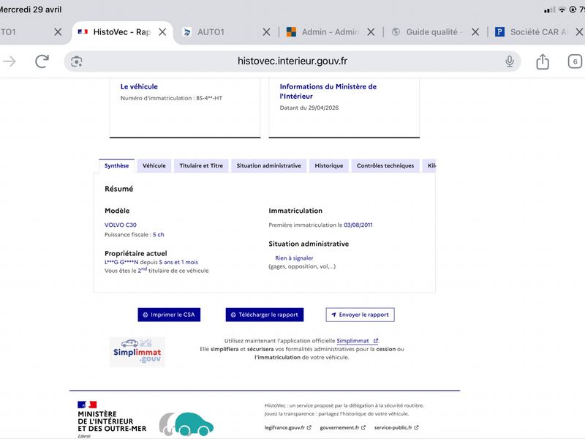Reload the page with the refresh icon

click(x=42, y=61)
